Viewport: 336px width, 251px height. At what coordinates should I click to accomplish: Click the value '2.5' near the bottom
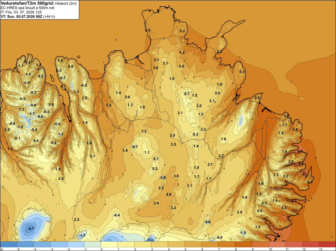pyautogui.click(x=77, y=219)
